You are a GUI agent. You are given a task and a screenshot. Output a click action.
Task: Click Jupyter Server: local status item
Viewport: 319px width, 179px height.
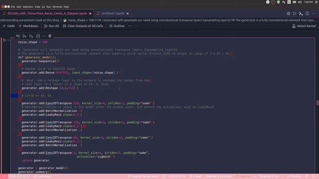click(143, 177)
